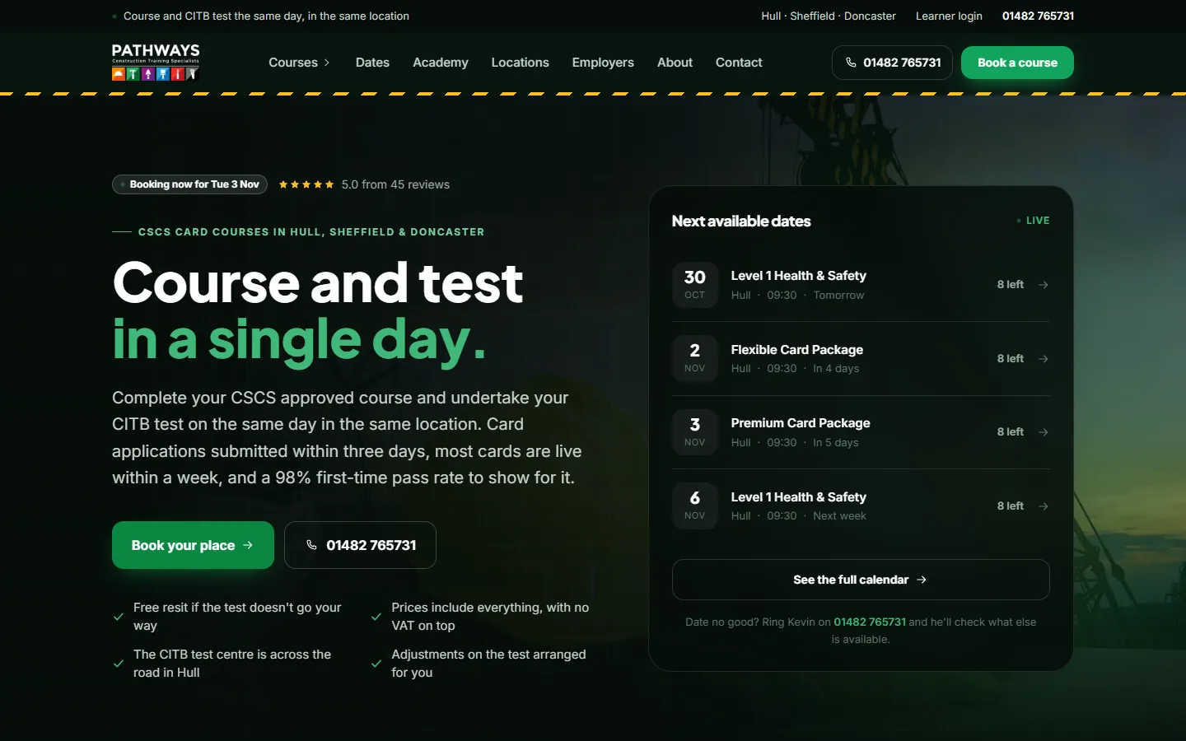This screenshot has height=741, width=1186.
Task: Click Booking now for Tue 3 Nov badge
Action: pos(189,184)
